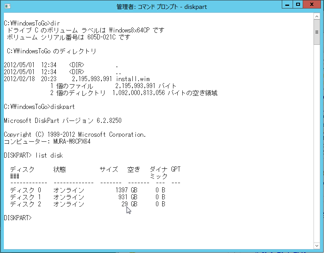Viewport: 324px width, 253px height.
Task: Click the オンライン status for ディスク 2
Action: (69, 204)
